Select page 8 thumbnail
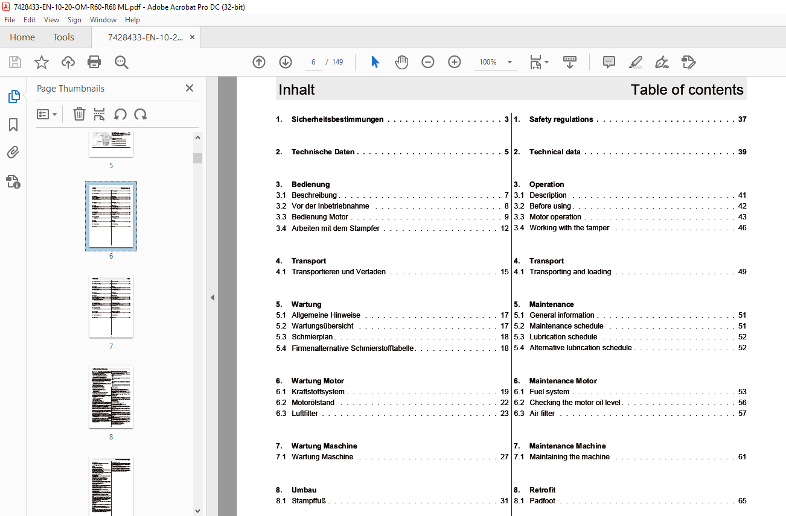Viewport: 786px width, 516px height. click(x=111, y=397)
